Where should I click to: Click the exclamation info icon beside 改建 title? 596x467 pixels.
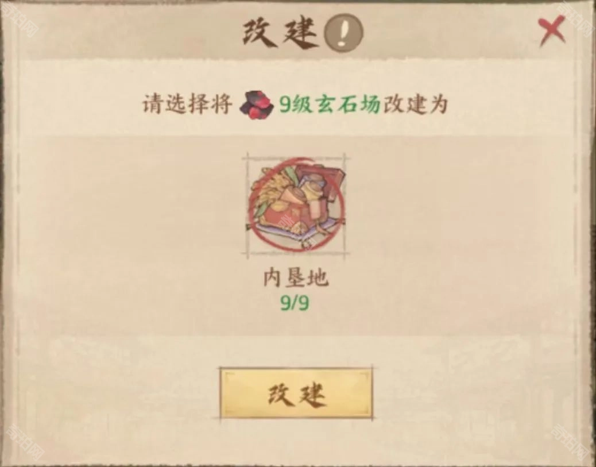coord(343,33)
